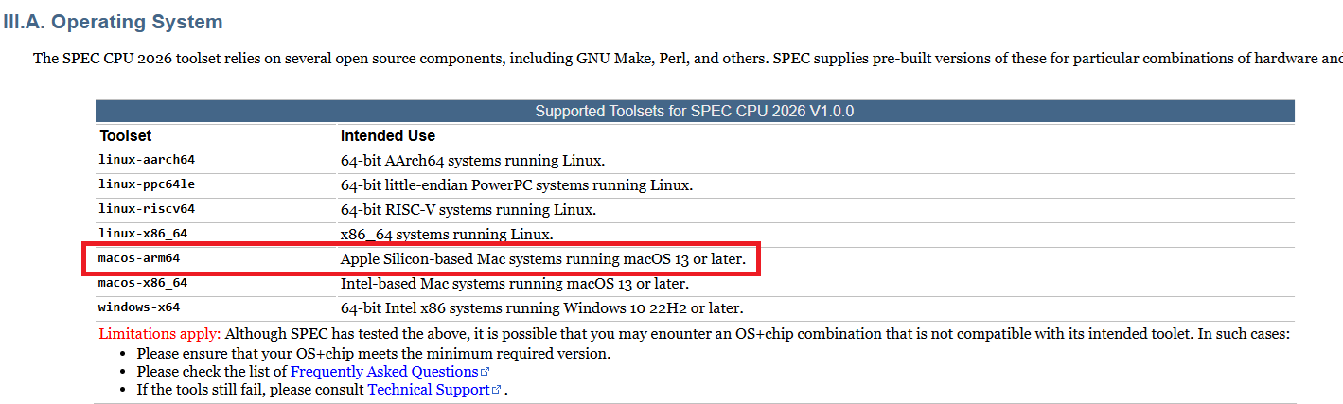
Task: Click the external-link icon after Frequently Asked Questions
Action: [486, 372]
